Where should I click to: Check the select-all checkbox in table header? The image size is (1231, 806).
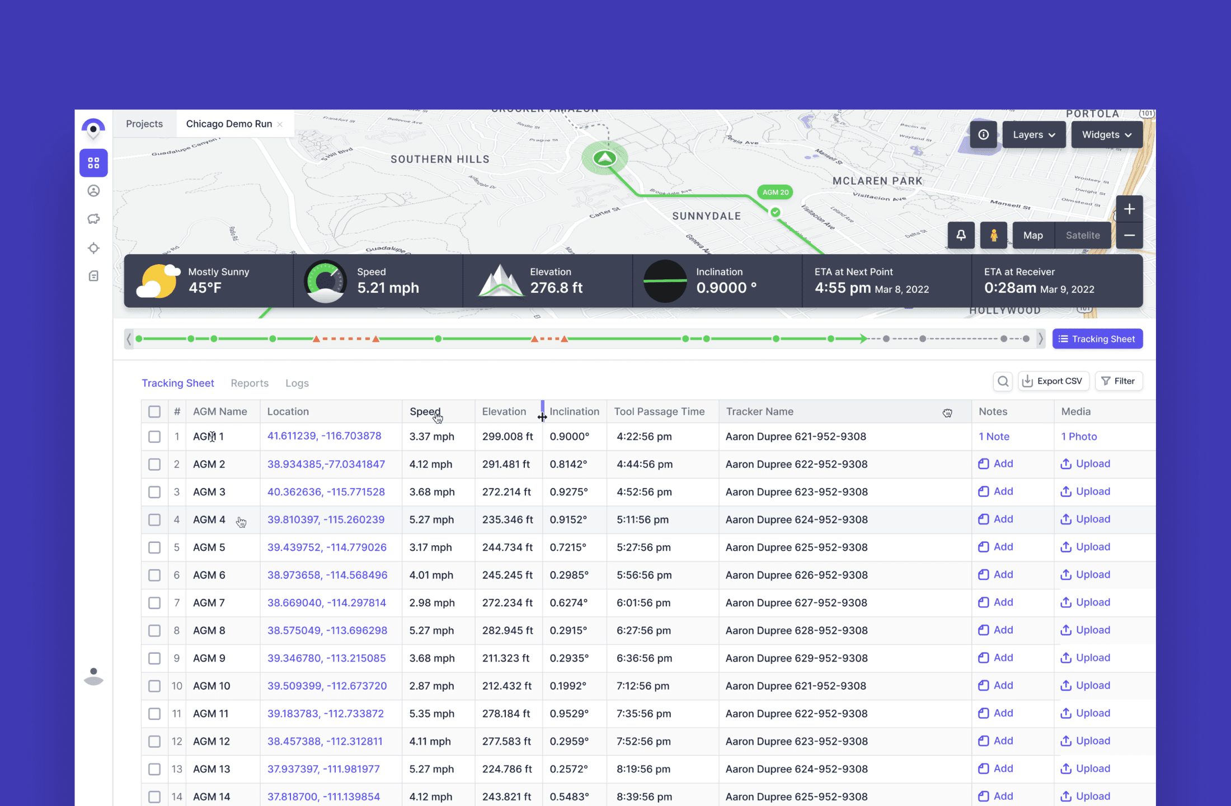coord(154,412)
